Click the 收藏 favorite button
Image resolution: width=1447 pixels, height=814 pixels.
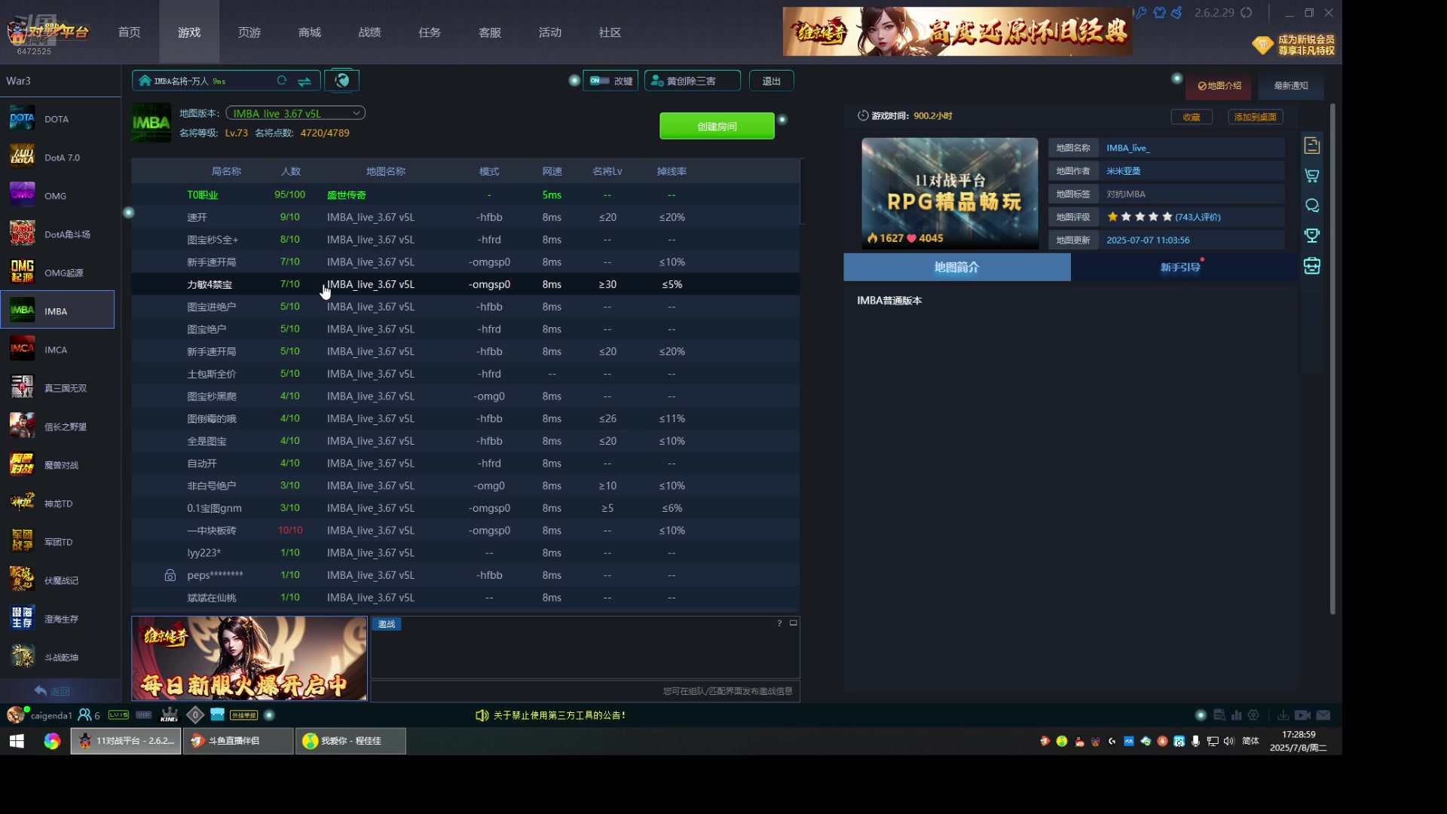tap(1192, 117)
